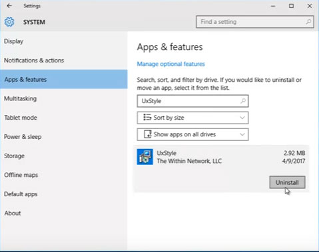Click the 4/9/2017 install date
Viewport: 319px width, 252px height.
[x=294, y=161]
